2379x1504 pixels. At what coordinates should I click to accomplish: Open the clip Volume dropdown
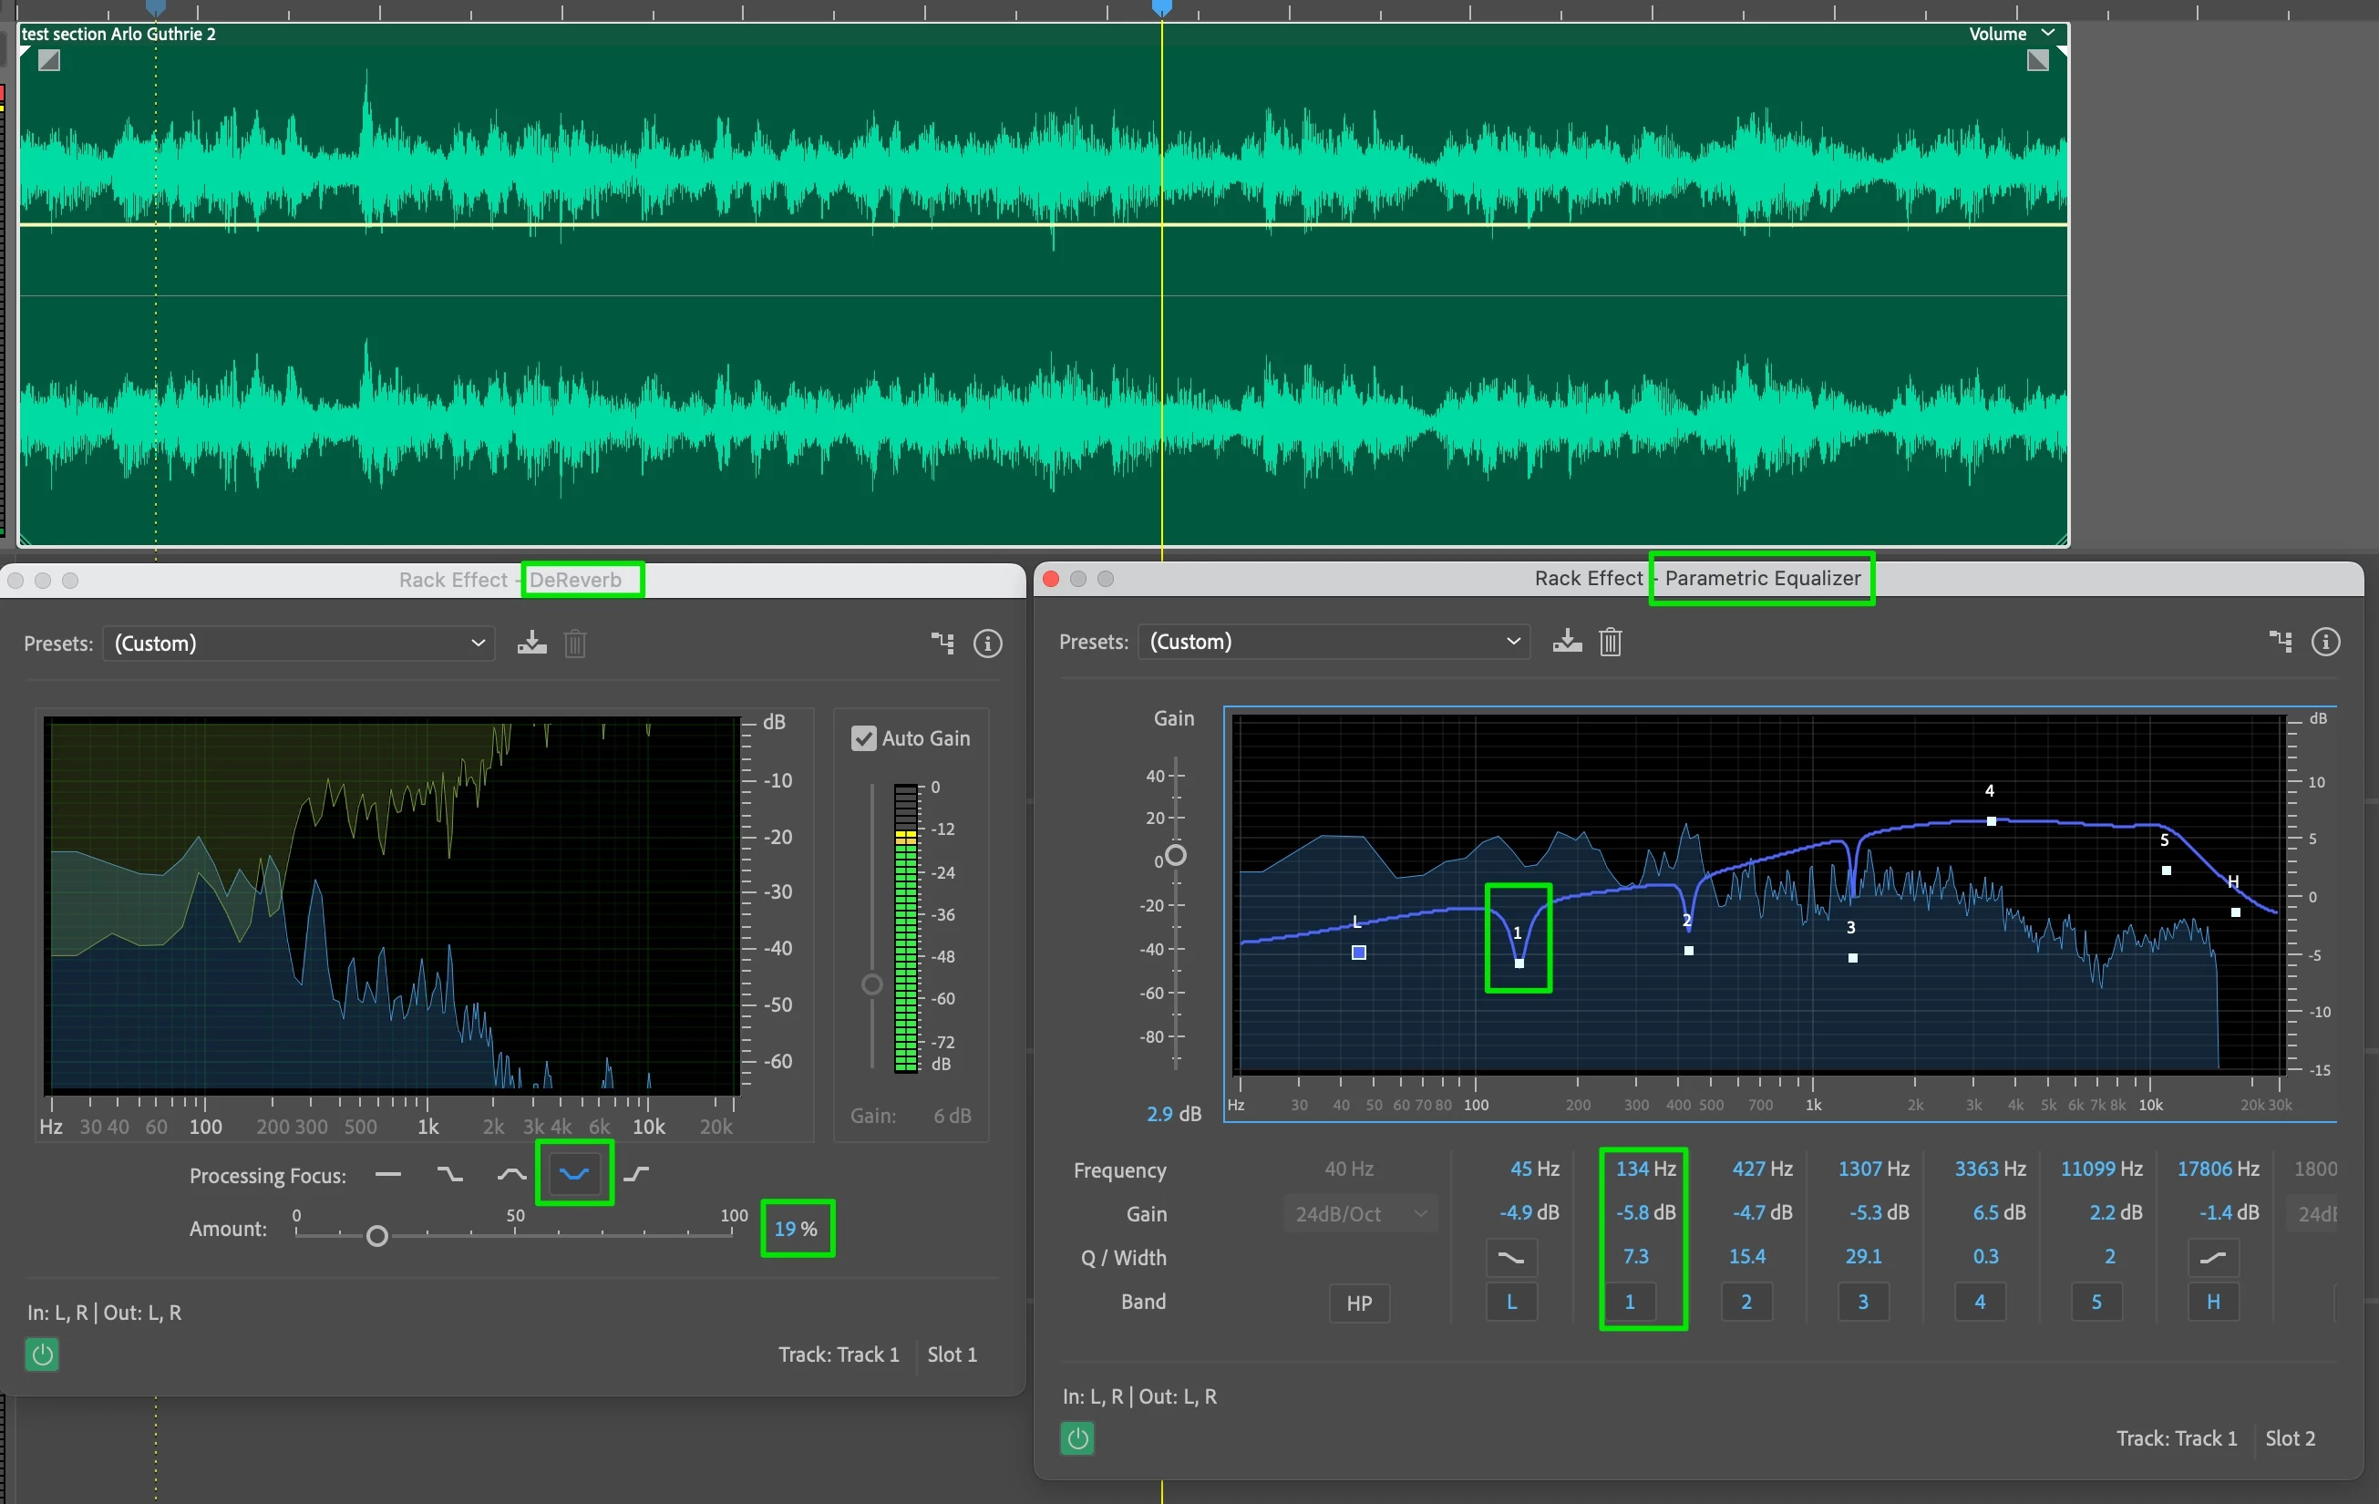[2048, 34]
